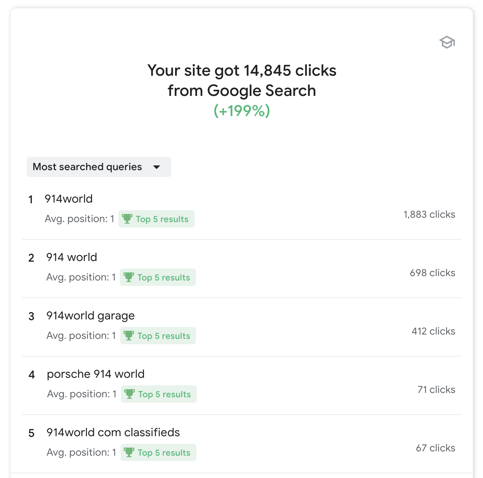Click trophy icon for 914world query
Image resolution: width=483 pixels, height=478 pixels.
click(x=127, y=219)
